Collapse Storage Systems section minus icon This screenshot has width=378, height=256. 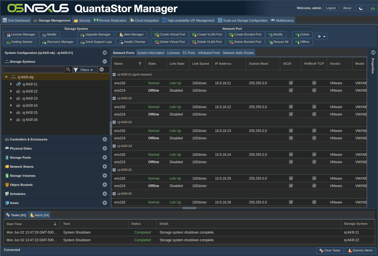(105, 62)
